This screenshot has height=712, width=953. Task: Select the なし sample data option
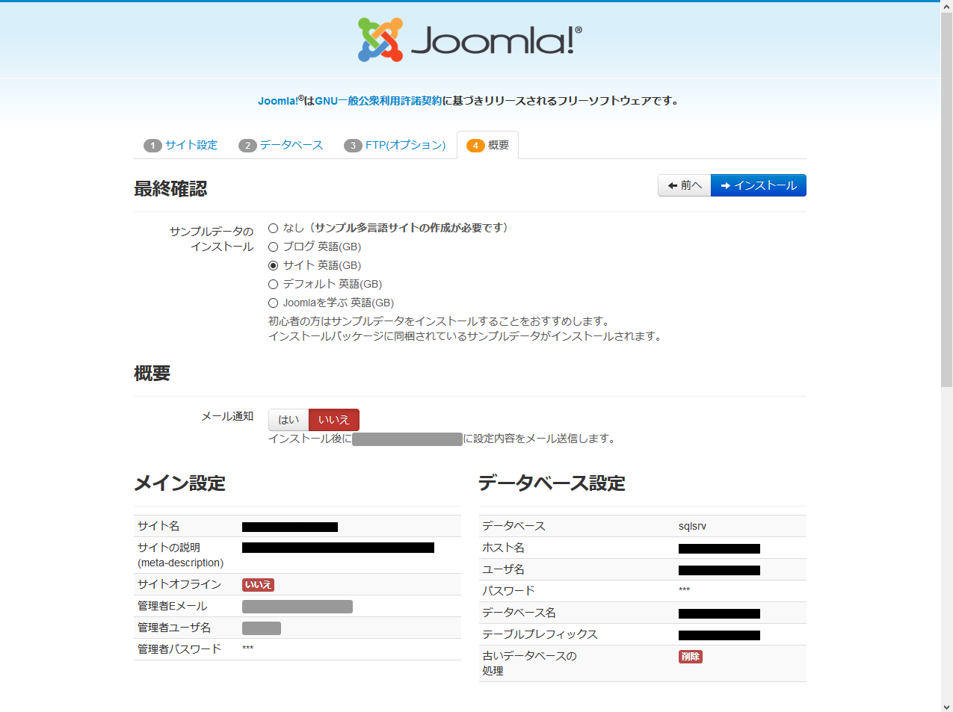[274, 228]
